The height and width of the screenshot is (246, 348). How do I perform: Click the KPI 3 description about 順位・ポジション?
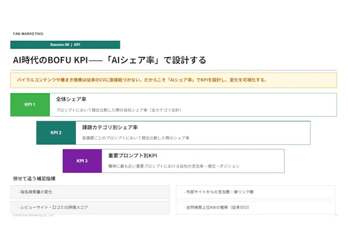click(x=174, y=166)
